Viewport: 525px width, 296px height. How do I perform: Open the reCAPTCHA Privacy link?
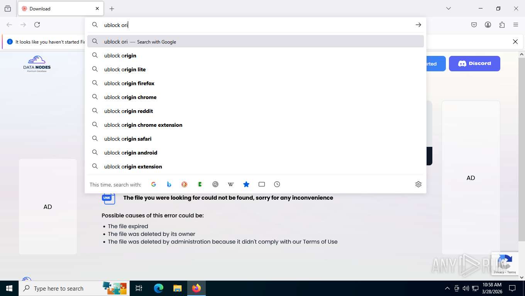click(499, 272)
